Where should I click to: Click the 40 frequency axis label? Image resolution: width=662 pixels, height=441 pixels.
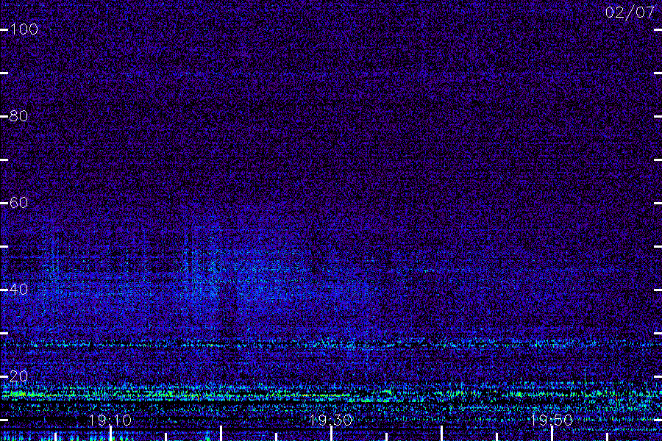click(x=18, y=289)
